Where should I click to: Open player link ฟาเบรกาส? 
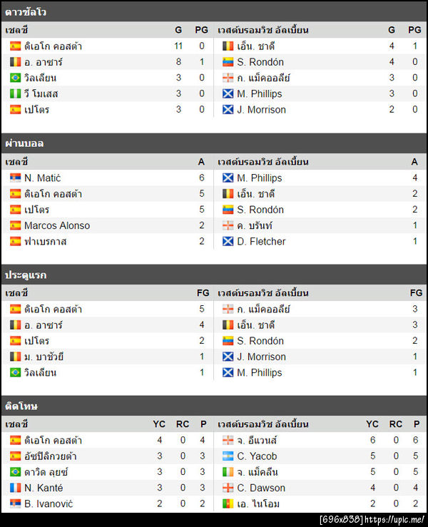(x=46, y=241)
